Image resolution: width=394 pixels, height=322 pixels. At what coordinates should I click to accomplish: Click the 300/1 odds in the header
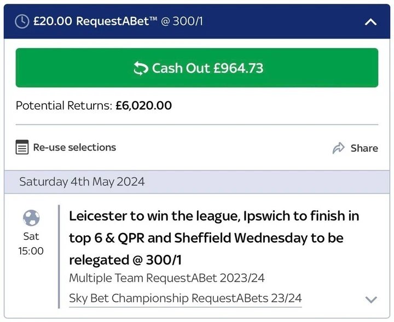click(187, 21)
